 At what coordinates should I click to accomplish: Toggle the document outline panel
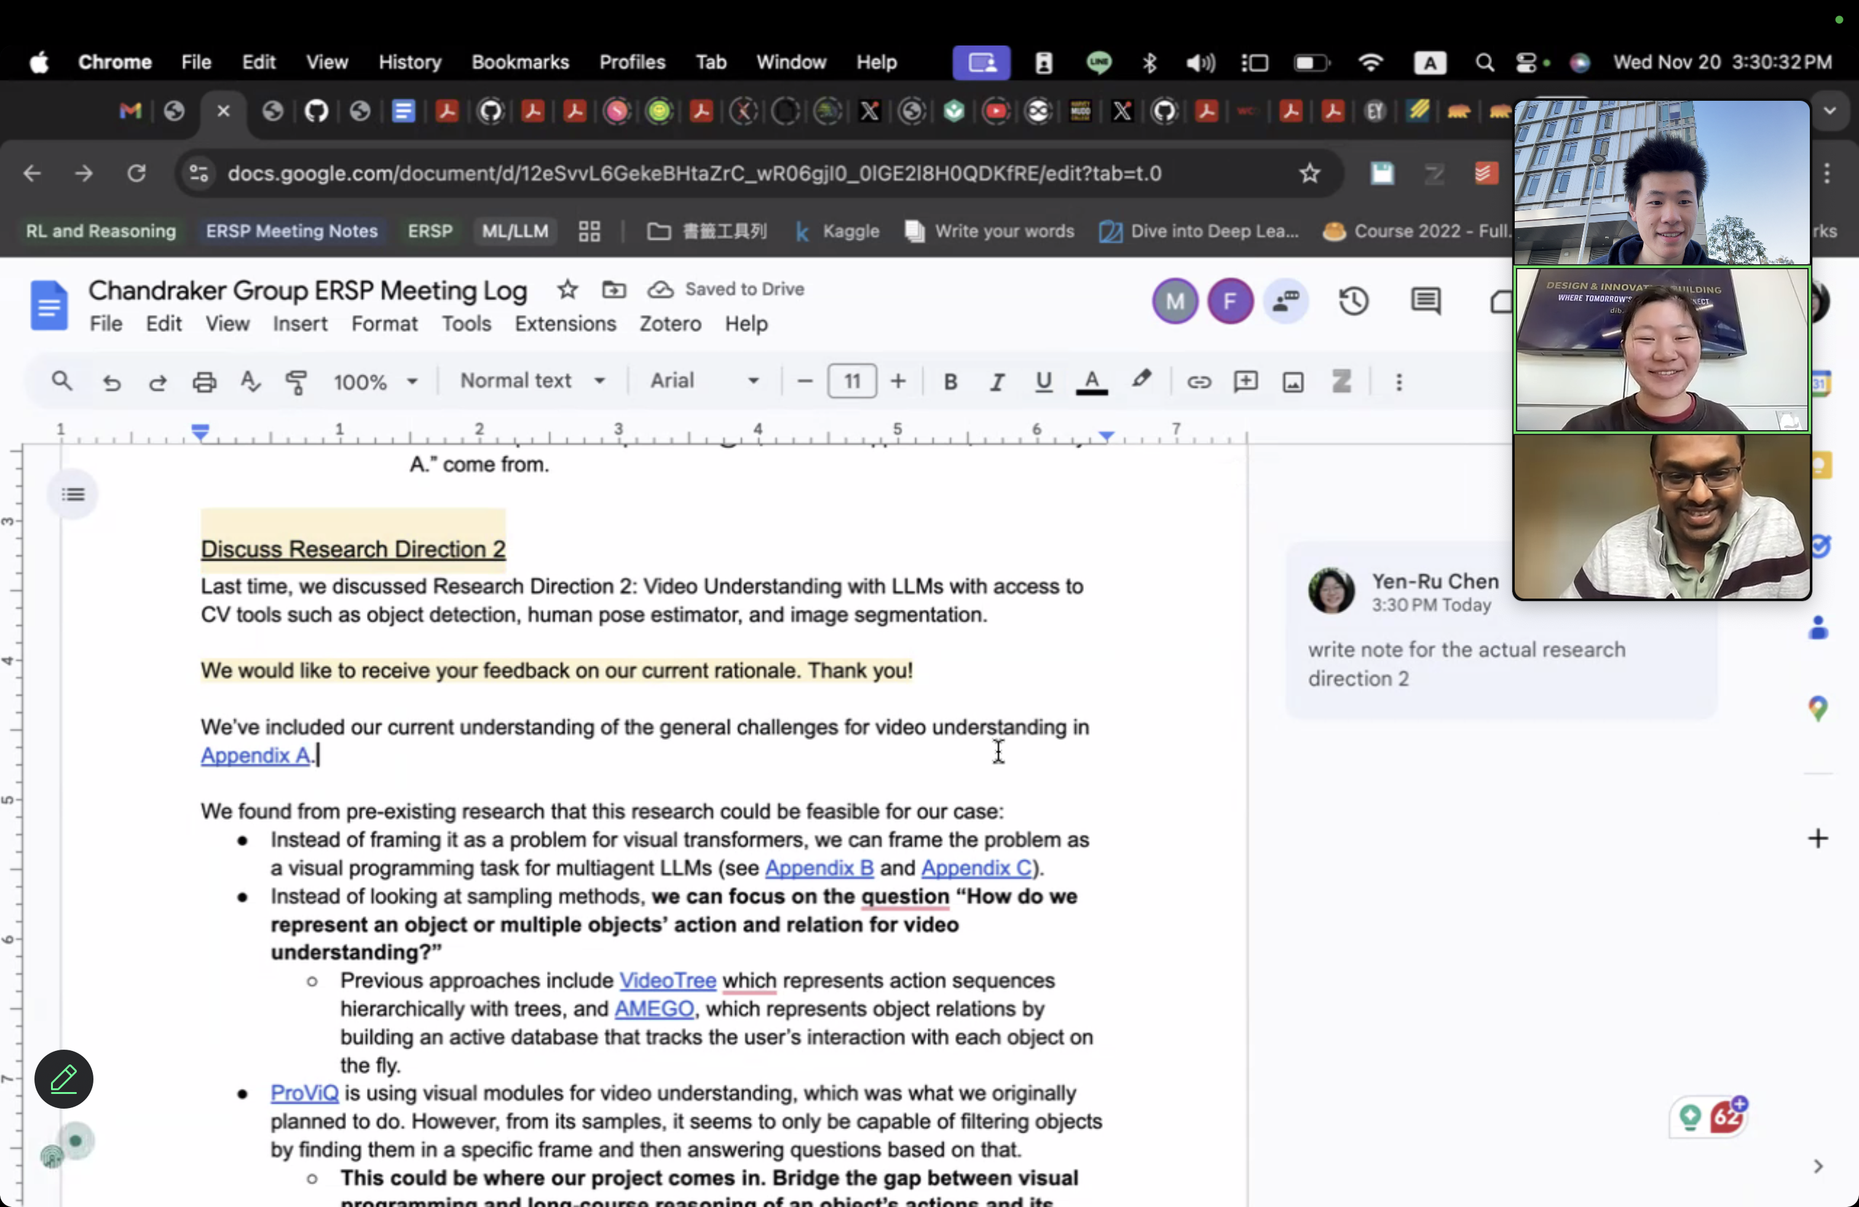click(72, 493)
